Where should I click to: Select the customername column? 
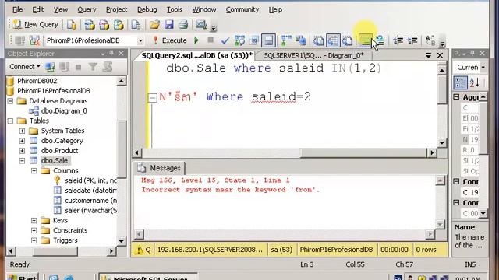click(90, 201)
